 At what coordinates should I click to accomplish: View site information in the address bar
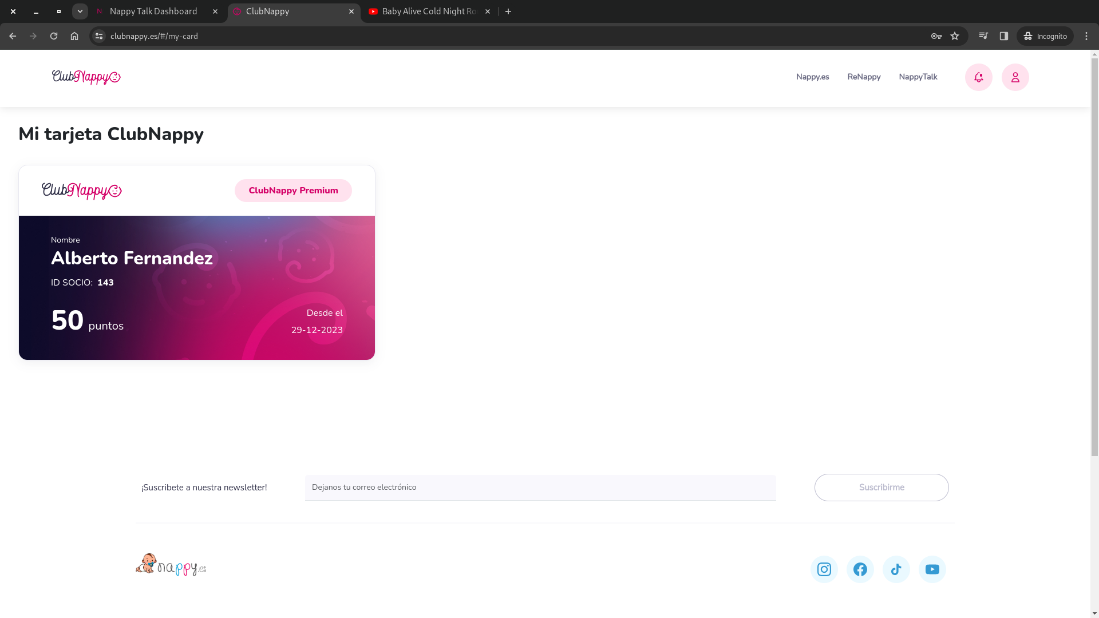[x=99, y=36]
